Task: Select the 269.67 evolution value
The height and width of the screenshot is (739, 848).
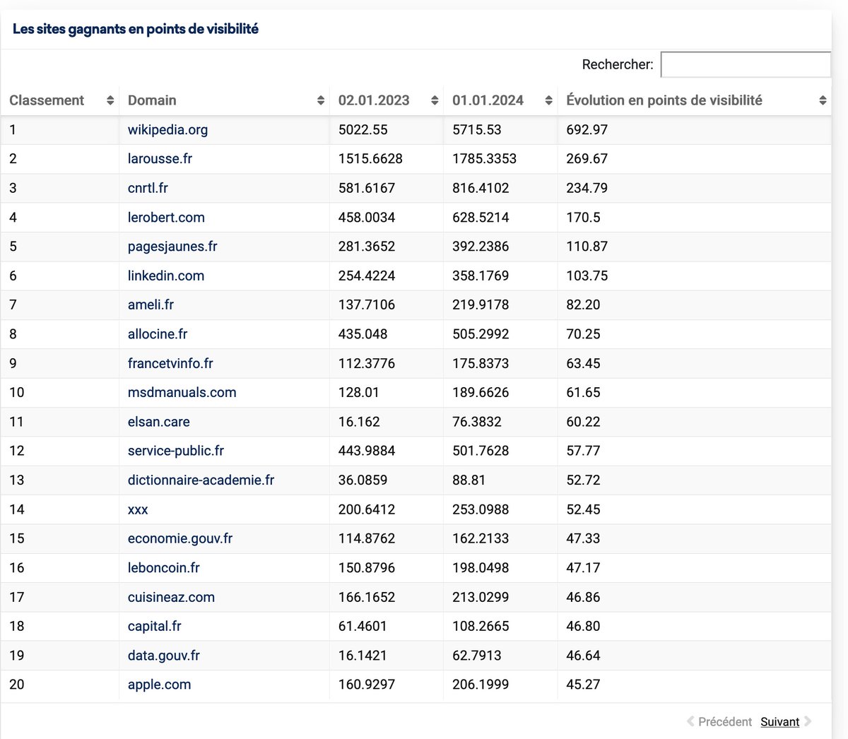Action: 587,159
